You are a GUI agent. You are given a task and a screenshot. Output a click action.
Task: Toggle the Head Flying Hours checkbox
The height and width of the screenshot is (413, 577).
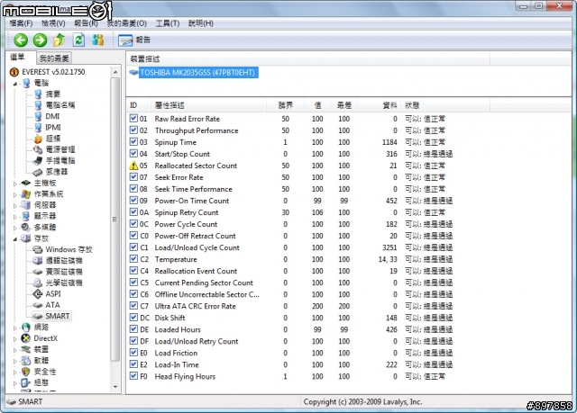133,376
